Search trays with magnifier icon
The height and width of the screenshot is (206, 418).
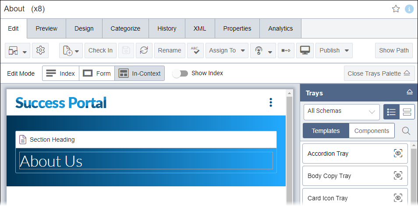point(406,131)
